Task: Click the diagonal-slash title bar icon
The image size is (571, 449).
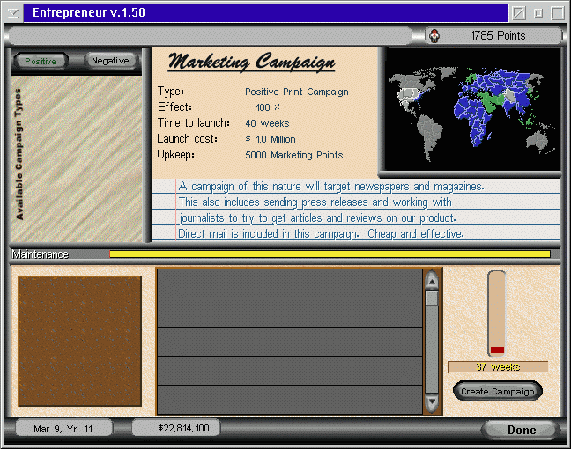Action: pos(519,13)
